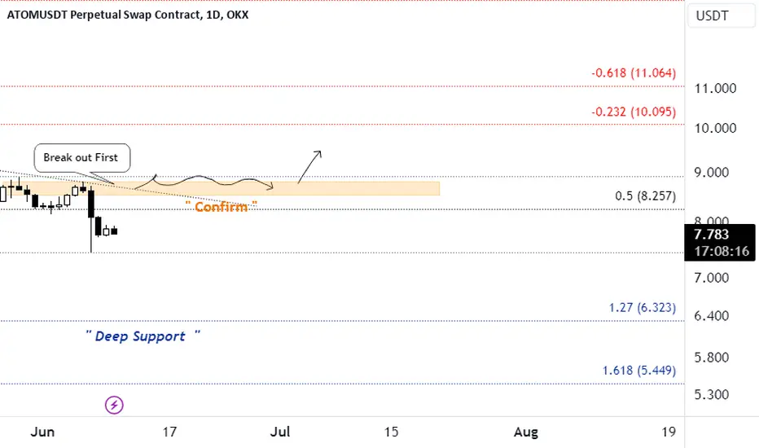The width and height of the screenshot is (759, 448).
Task: Click the ATOMUSDT Perpetual Swap Contract title
Action: [128, 15]
